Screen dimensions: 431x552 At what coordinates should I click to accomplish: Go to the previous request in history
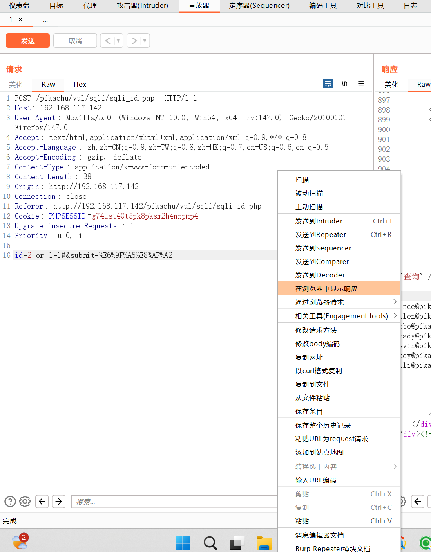108,41
